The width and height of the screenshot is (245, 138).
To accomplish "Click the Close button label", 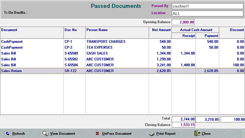I will (x=206, y=134).
